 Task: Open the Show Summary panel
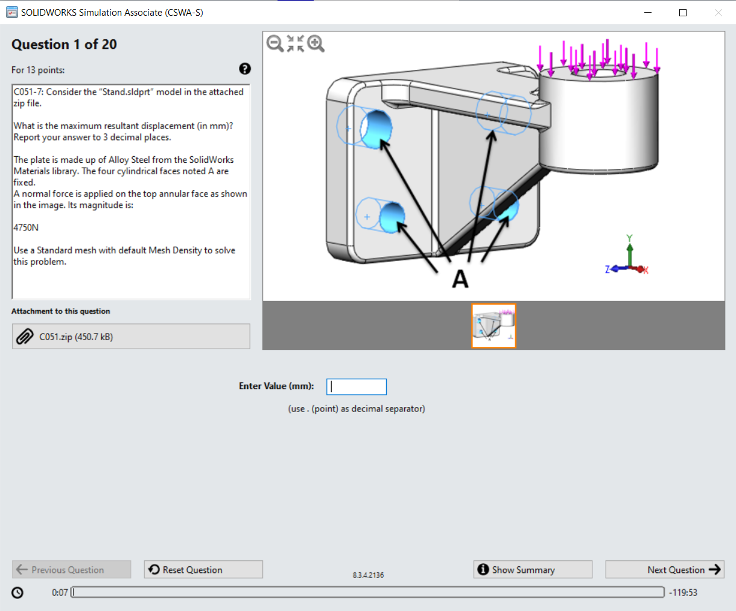(x=533, y=569)
